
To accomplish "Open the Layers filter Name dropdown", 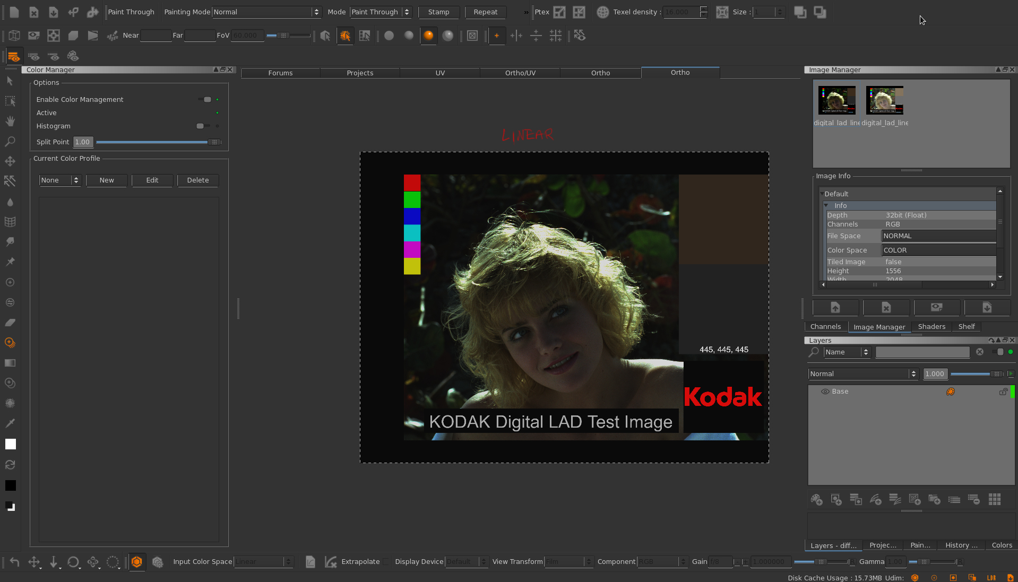I will [847, 352].
